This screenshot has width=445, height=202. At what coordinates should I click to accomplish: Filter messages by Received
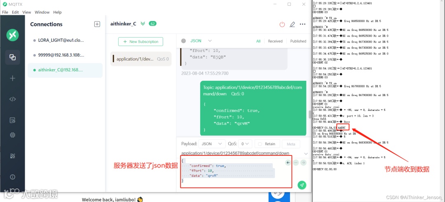point(275,41)
